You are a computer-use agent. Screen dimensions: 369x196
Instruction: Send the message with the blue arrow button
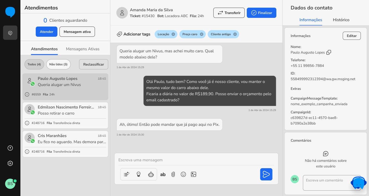266,174
